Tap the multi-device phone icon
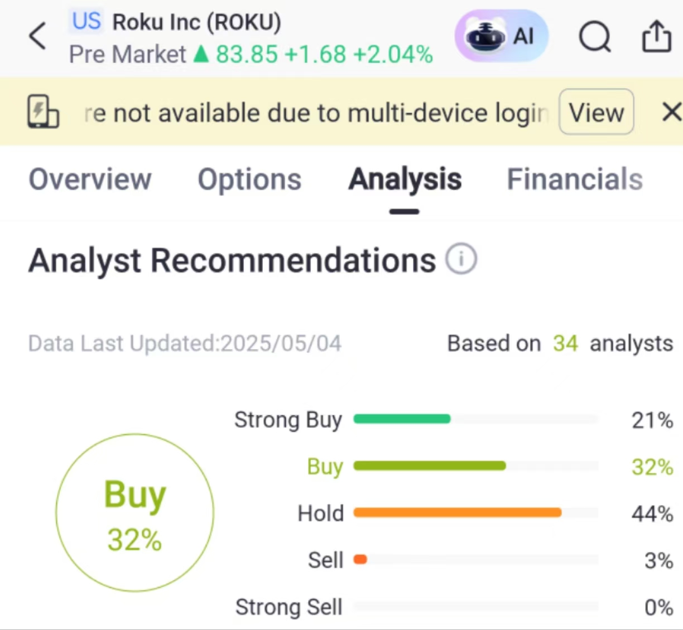Screen dimensions: 683x630 [43, 112]
